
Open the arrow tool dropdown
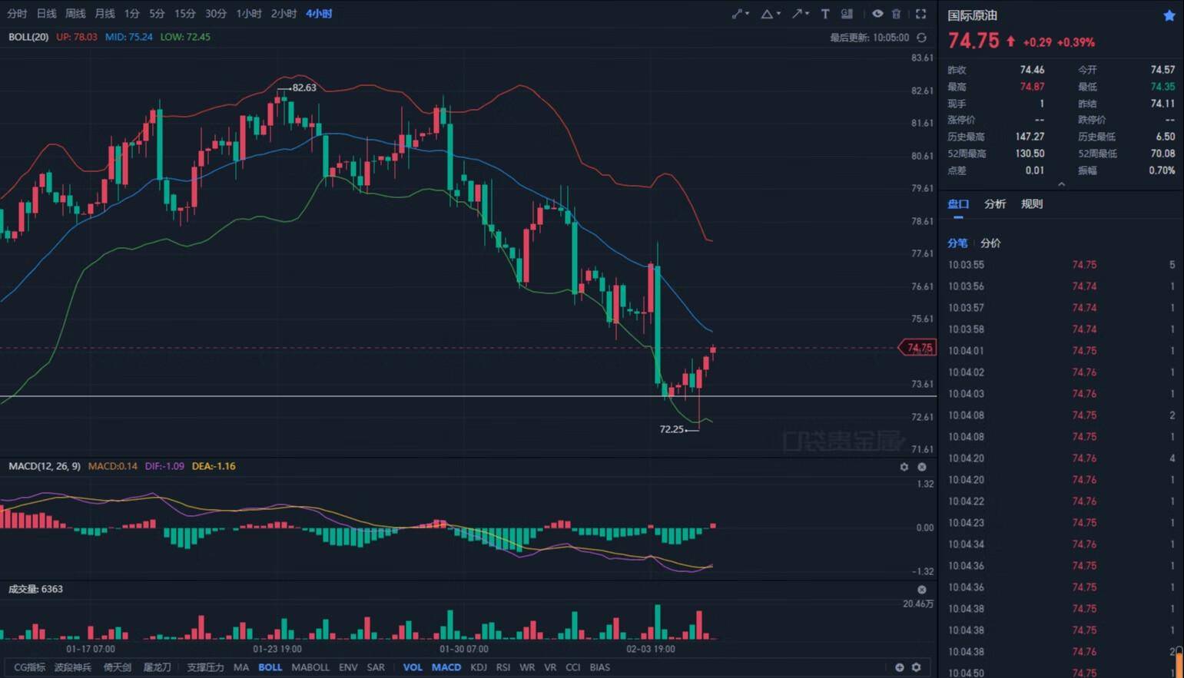pos(801,14)
